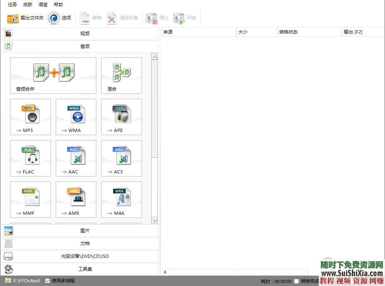Choose the -> WMA conversion icon
Screen dimensions: 385x286
point(76,117)
